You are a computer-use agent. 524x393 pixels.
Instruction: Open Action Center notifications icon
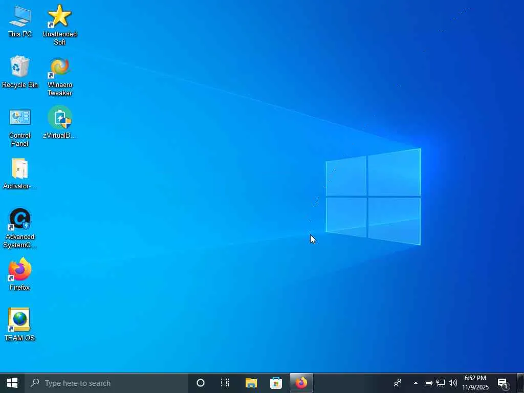coord(503,383)
